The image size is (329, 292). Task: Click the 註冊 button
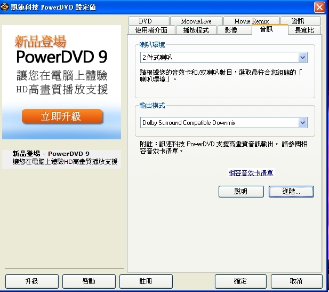click(x=146, y=281)
